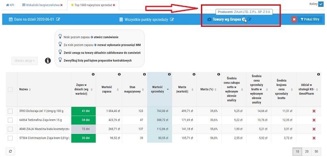Check the row for Dicloziaja żel

[x=10, y=111]
